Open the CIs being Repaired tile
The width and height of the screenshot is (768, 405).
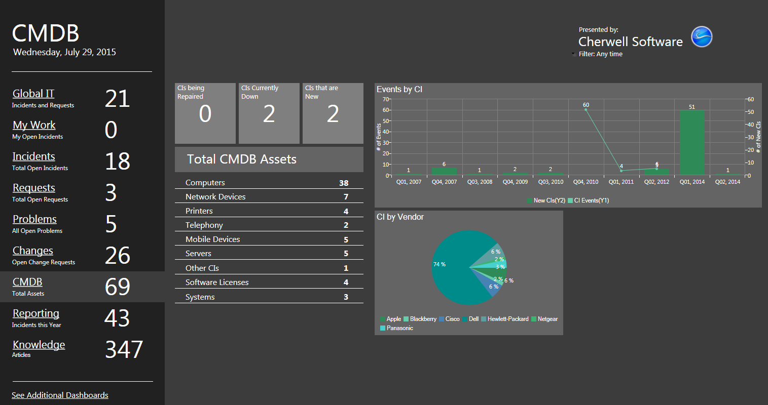click(x=205, y=113)
